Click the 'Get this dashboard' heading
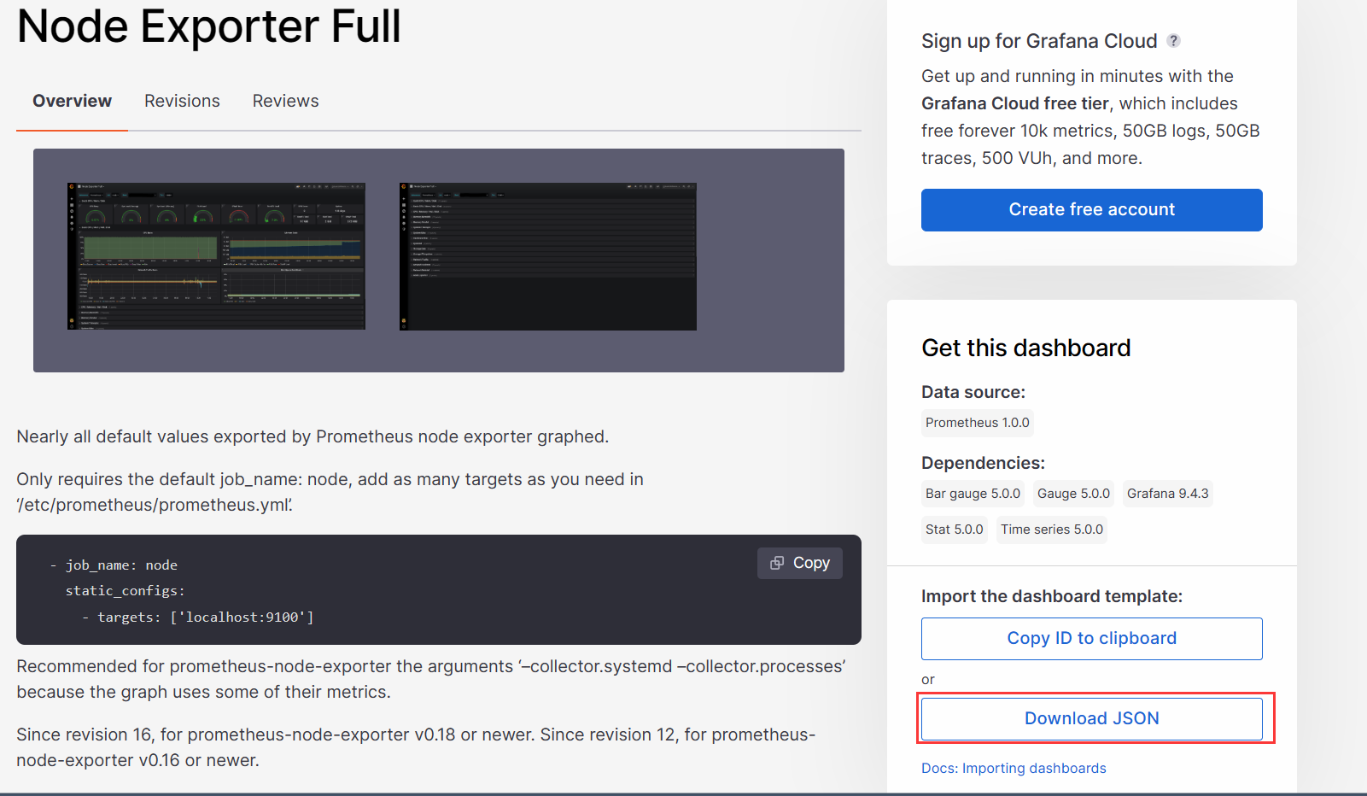 pyautogui.click(x=1025, y=348)
